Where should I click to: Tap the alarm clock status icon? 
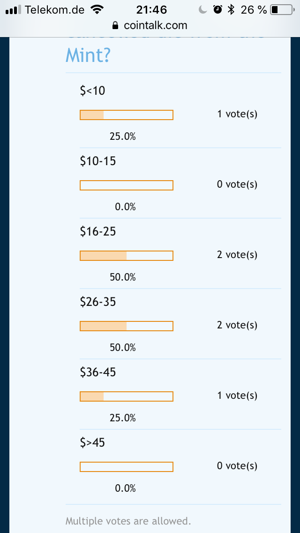click(217, 10)
